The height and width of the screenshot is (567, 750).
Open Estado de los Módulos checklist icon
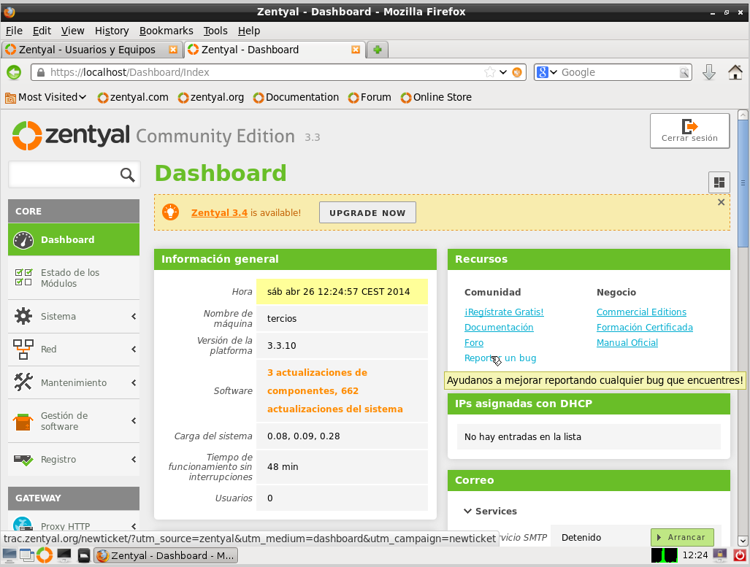click(x=23, y=277)
